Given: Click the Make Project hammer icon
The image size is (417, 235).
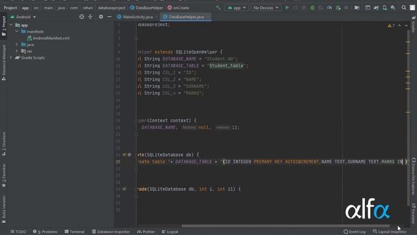Looking at the screenshot, I should tap(218, 8).
